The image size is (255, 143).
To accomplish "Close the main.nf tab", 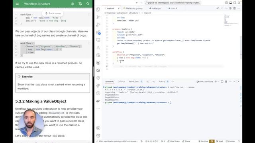I will coord(119,8).
